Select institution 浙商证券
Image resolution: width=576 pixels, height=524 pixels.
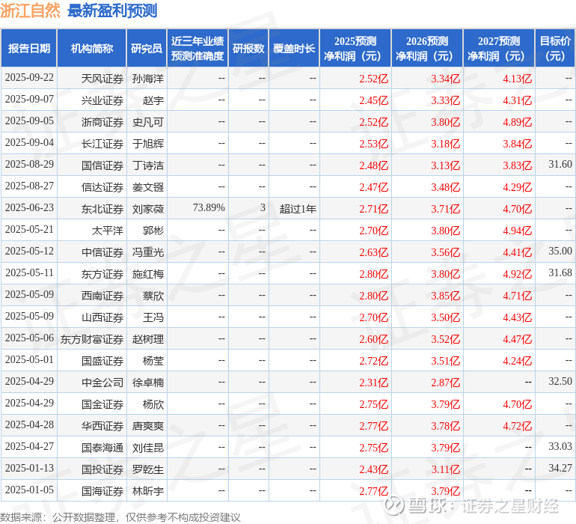102,122
